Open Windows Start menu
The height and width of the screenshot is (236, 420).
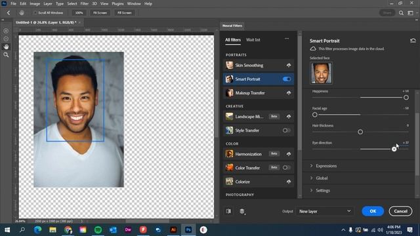tap(7, 230)
